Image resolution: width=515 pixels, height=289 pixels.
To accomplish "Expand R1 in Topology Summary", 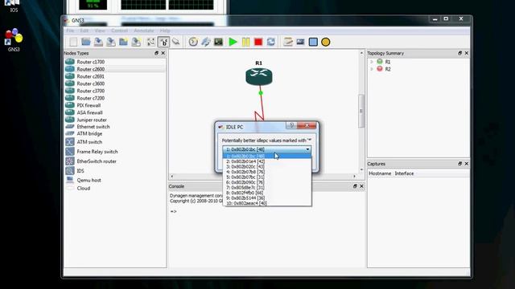I will (372, 62).
